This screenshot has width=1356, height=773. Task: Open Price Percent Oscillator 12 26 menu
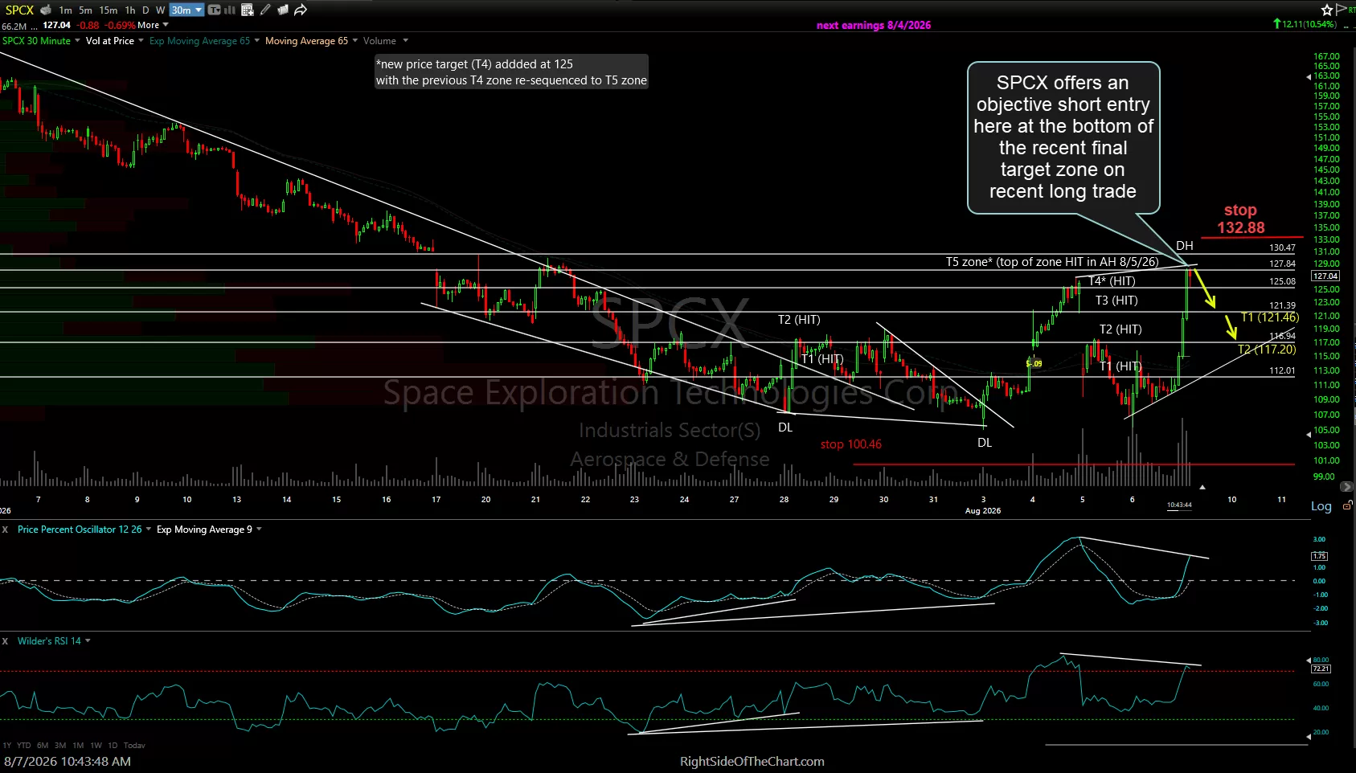[x=84, y=530]
